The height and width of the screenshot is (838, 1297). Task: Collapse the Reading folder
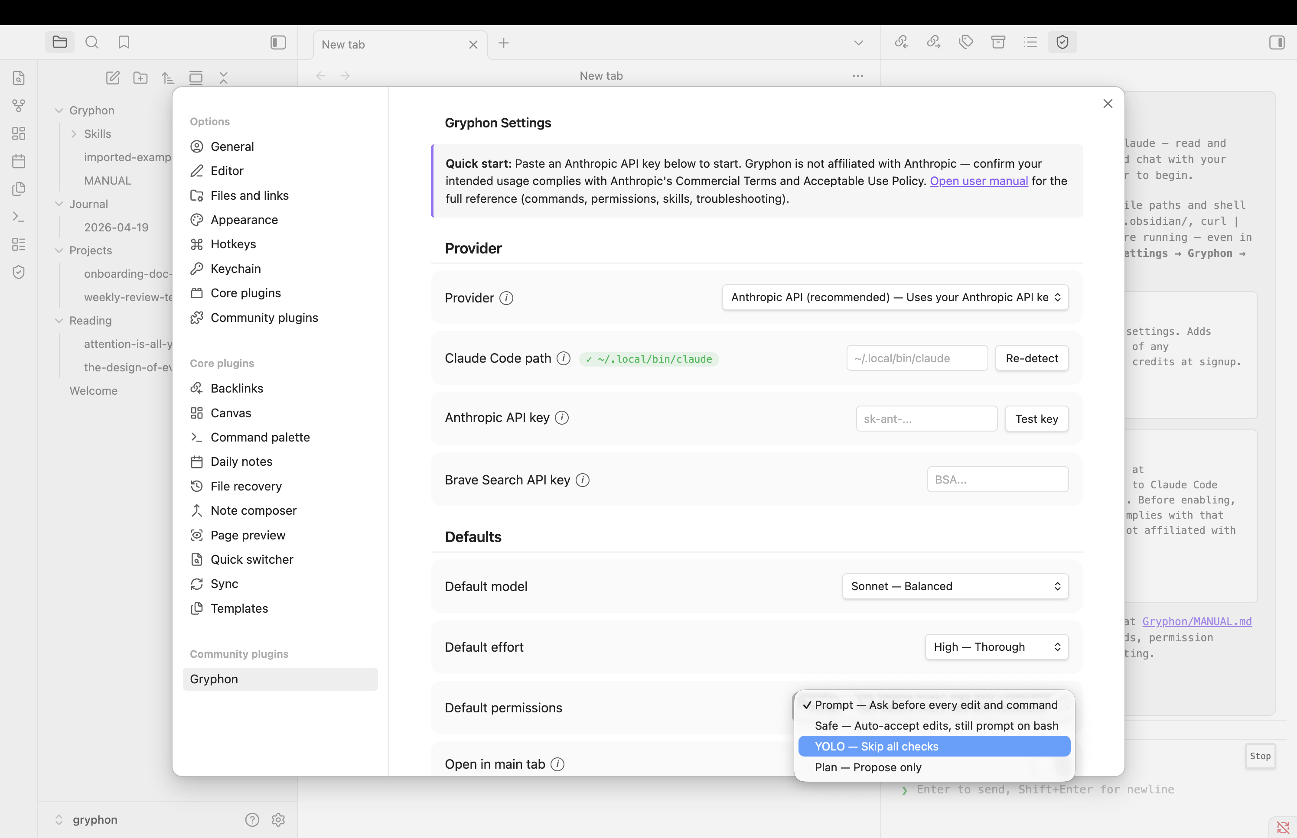tap(59, 321)
